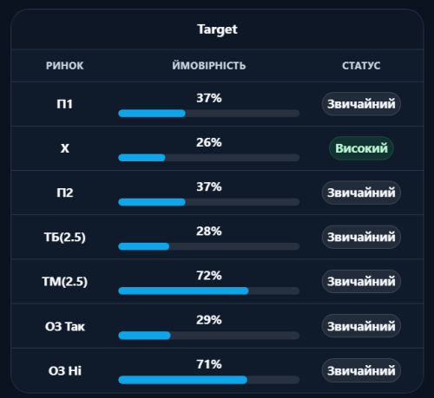Click the 72% progress bar for ТМ(2.5)

pyautogui.click(x=209, y=290)
